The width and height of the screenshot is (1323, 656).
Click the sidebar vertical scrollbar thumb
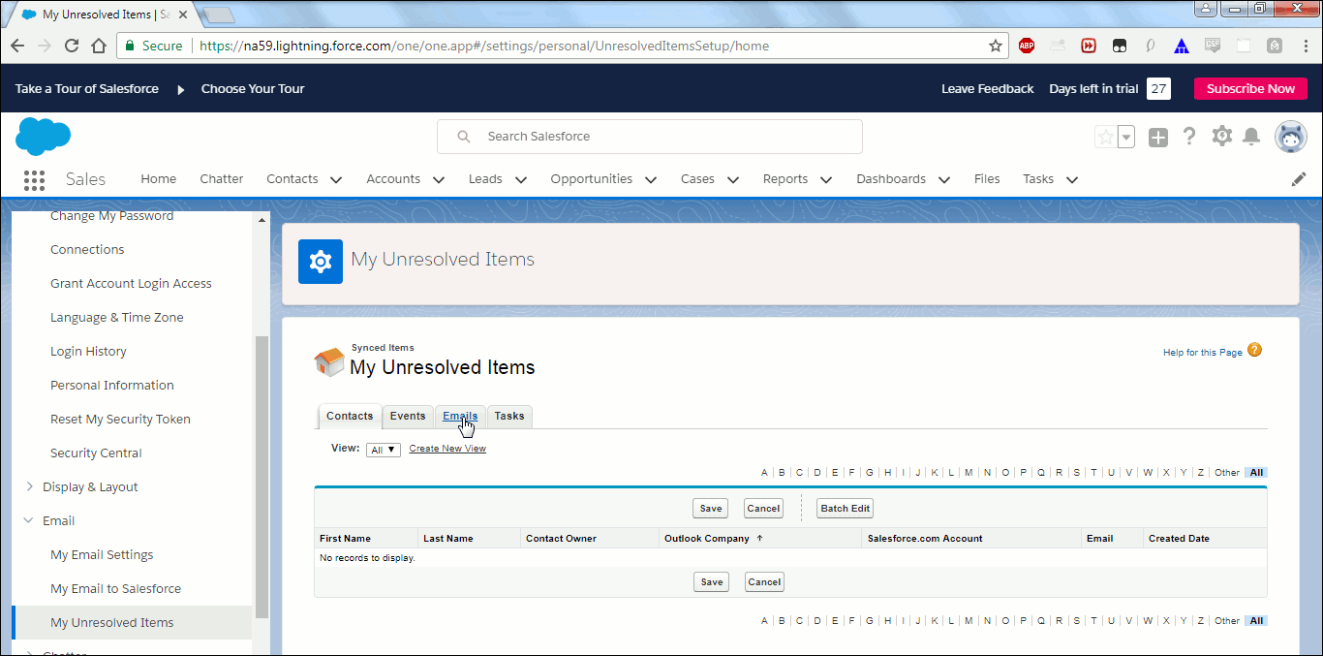coord(262,477)
